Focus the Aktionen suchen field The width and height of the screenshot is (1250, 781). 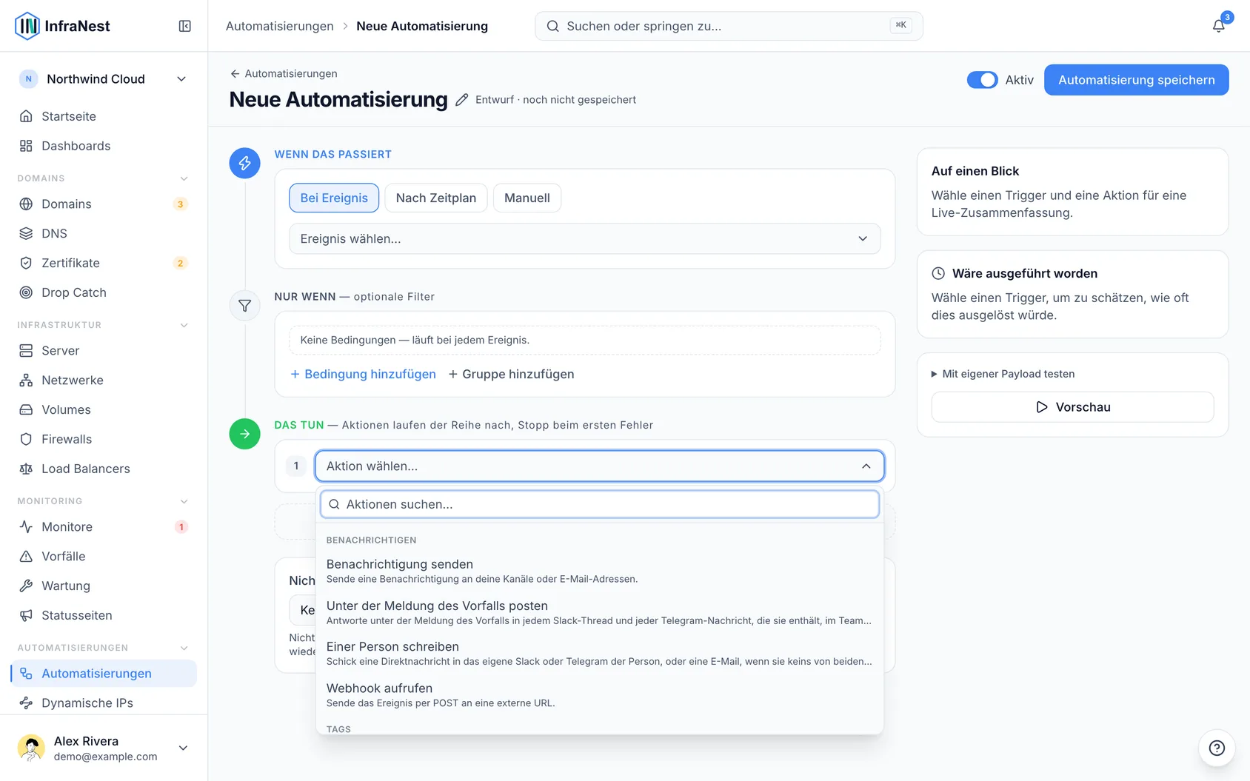point(600,504)
